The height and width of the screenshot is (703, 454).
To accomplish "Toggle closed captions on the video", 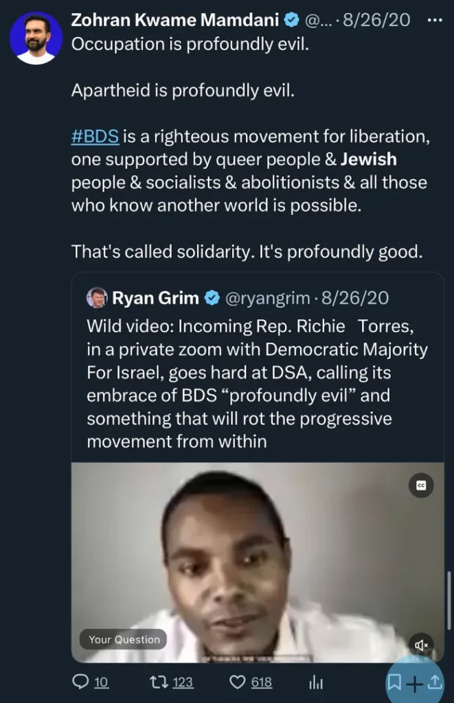I will pos(421,485).
